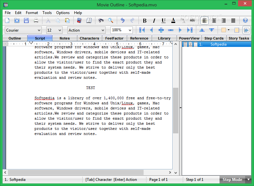Expand the step color dropdown arrow
Screen dimensions: 254x186
pyautogui.click(x=228, y=30)
